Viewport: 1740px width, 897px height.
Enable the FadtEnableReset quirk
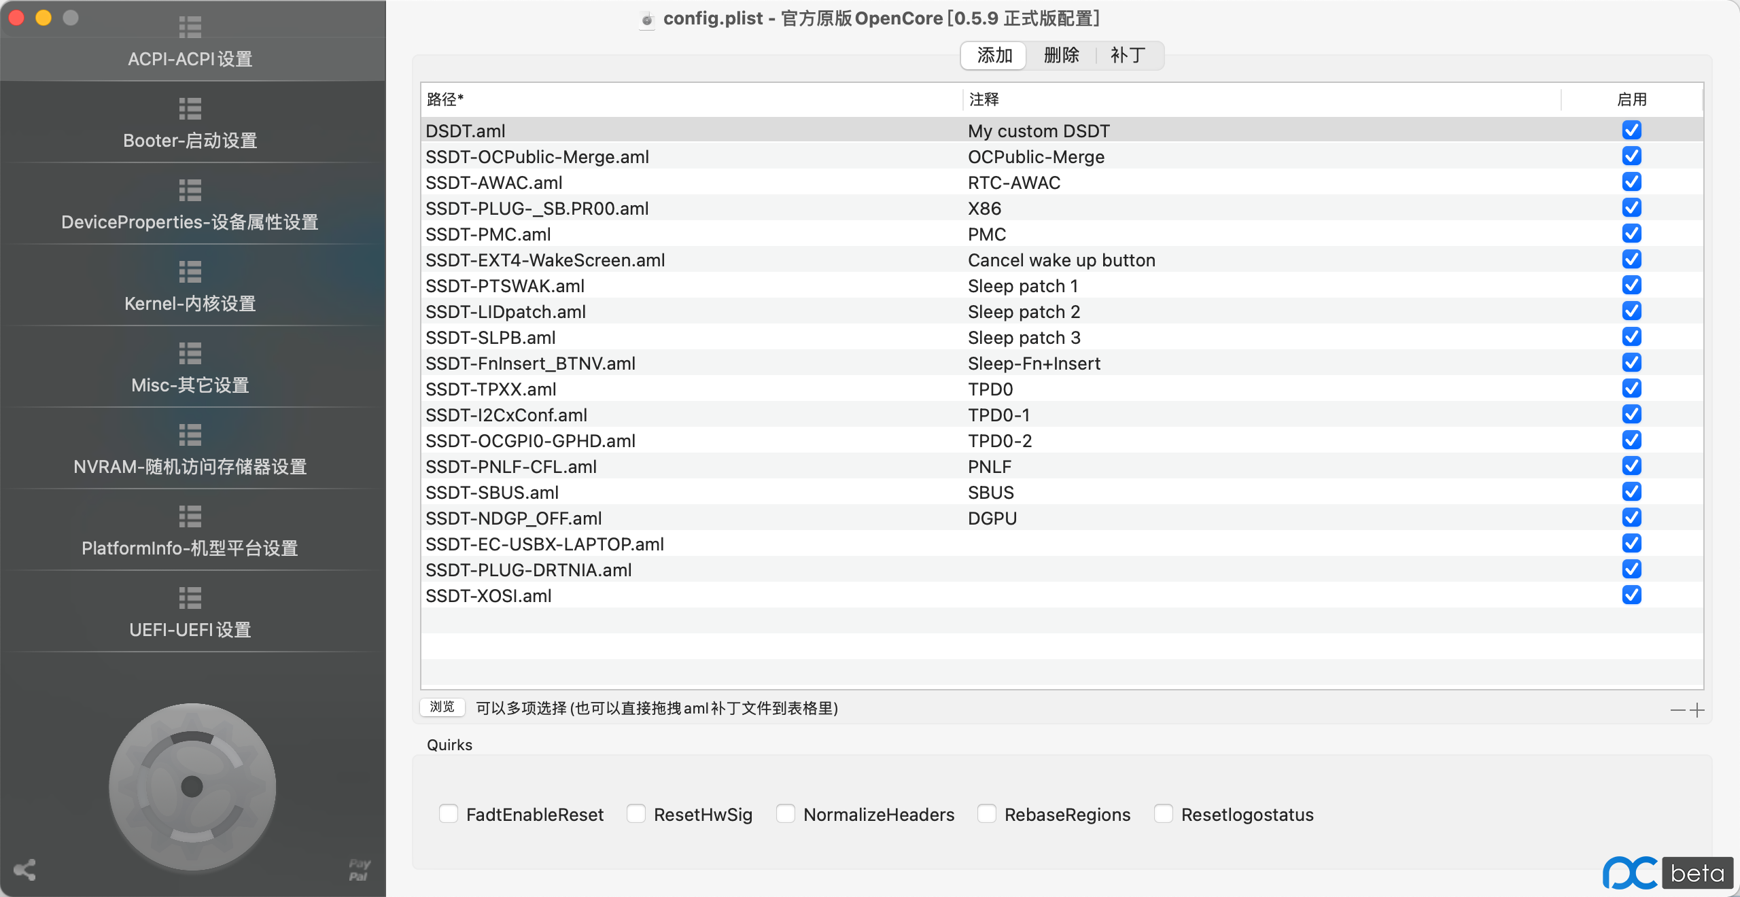coord(449,813)
